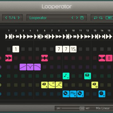Click step number 13 in the header
The height and width of the screenshot is (113, 113).
click(x=95, y=31)
